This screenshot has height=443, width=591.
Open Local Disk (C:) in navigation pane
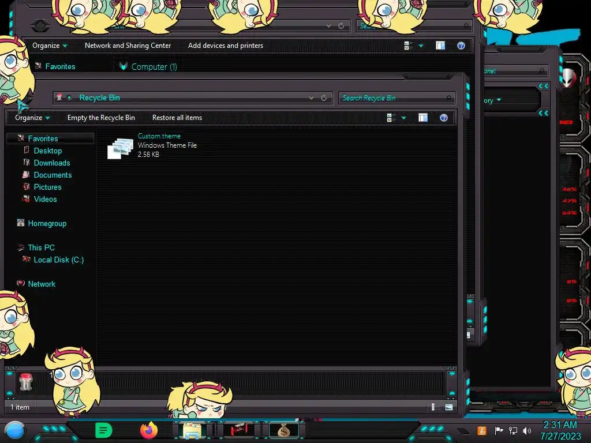click(x=59, y=260)
